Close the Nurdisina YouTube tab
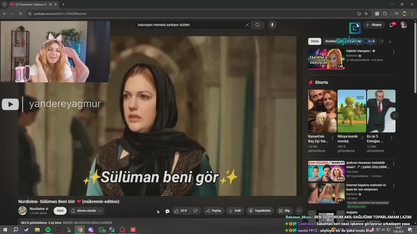417x234 pixels. [x=56, y=5]
